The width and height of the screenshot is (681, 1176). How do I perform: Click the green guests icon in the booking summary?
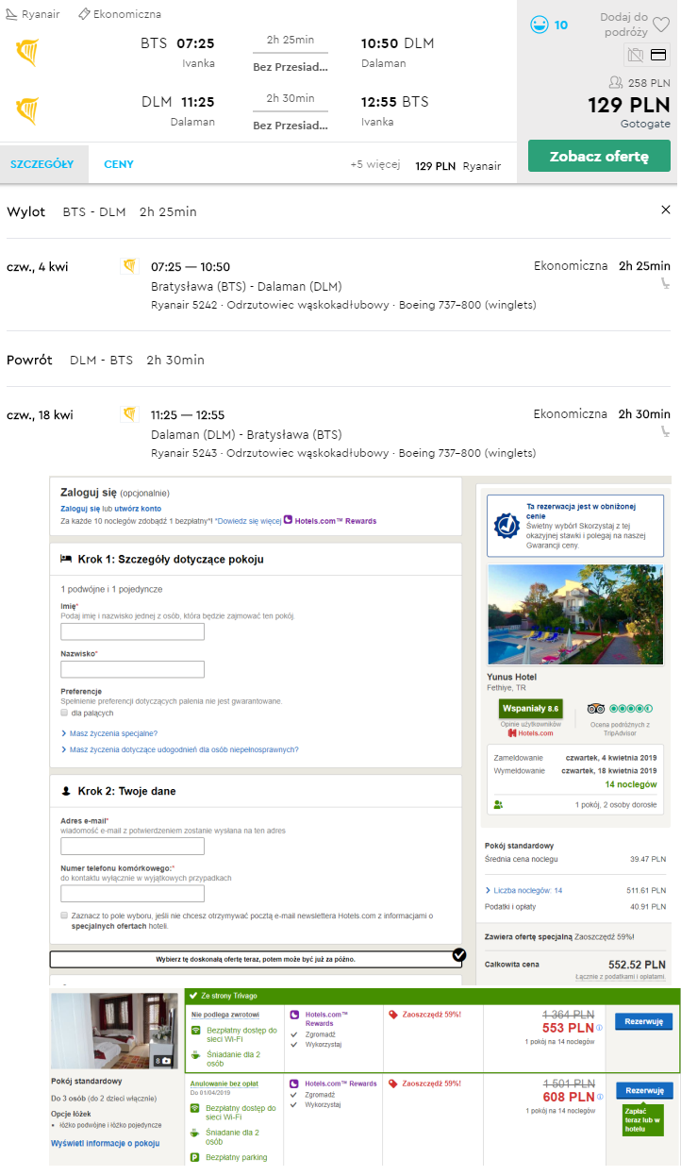click(498, 805)
